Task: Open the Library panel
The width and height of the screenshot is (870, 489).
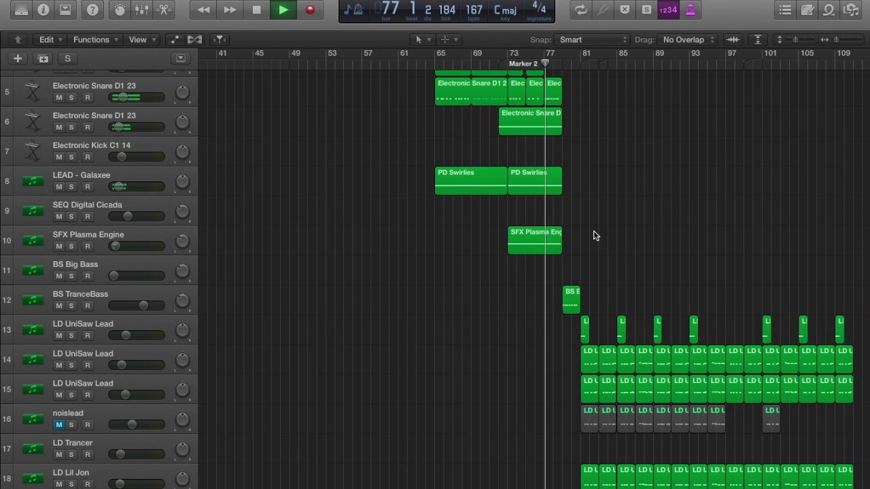Action: [21, 10]
